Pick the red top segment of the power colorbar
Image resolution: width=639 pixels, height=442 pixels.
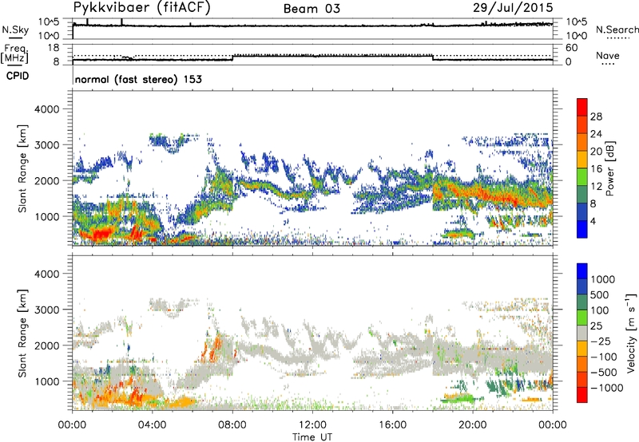point(582,107)
